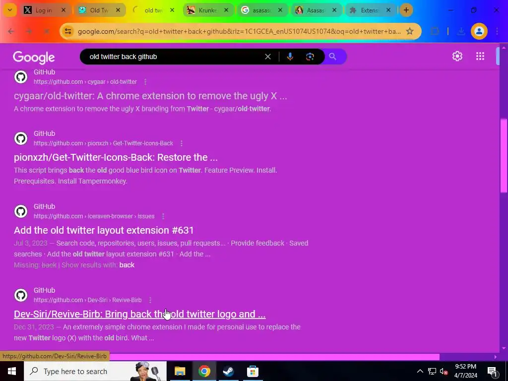Switch to the X Log in tab

(45, 10)
